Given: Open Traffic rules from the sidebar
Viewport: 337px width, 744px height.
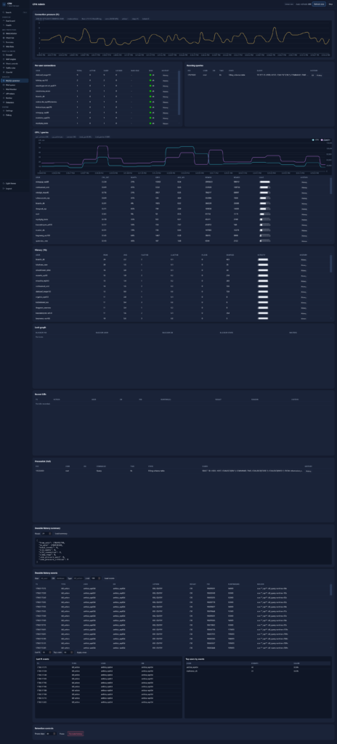Looking at the screenshot, I should (x=15, y=68).
